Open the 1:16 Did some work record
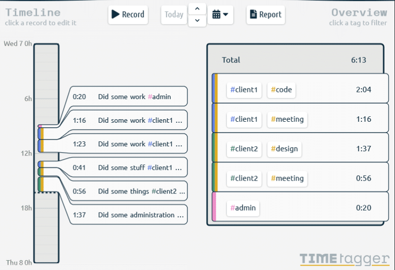The image size is (395, 270). 129,120
